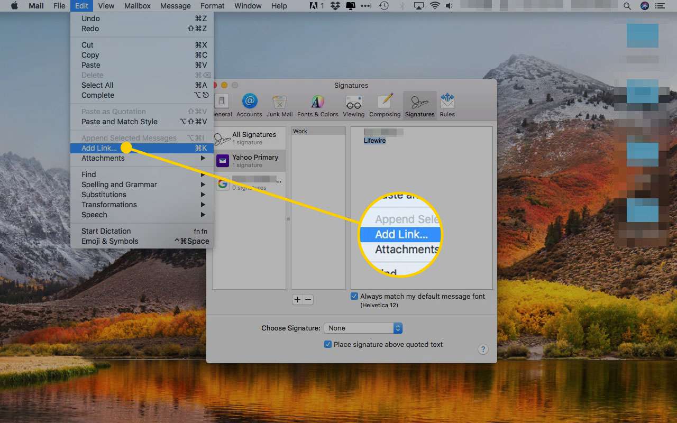
Task: Open the Accounts preferences pane
Action: [x=249, y=105]
